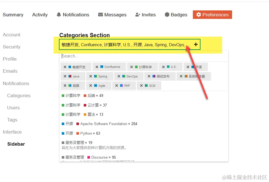Viewport: 269px width, 182px height.
Task: Click the plus icon in category selector
Action: click(196, 45)
